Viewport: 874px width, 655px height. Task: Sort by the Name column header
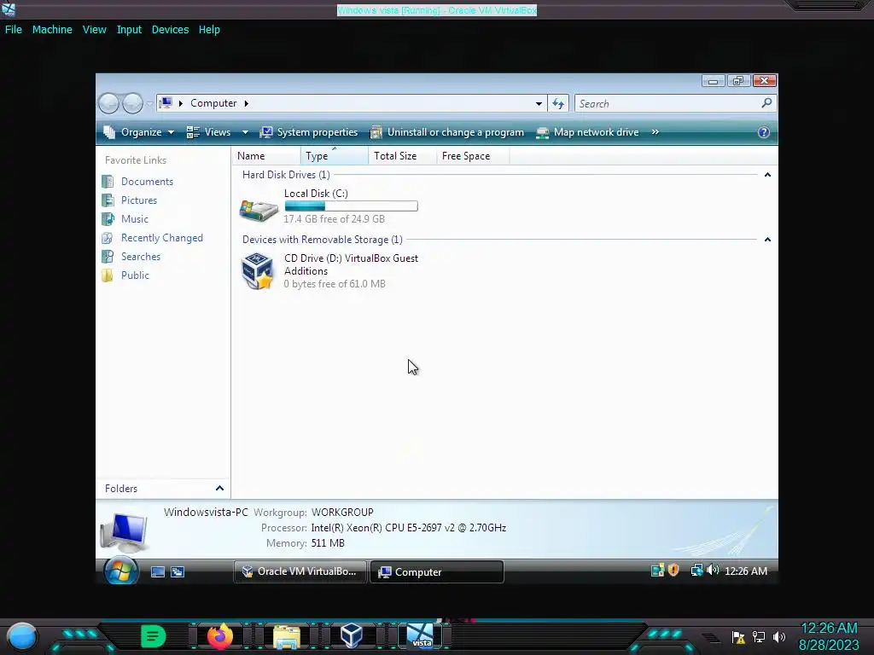[266, 156]
